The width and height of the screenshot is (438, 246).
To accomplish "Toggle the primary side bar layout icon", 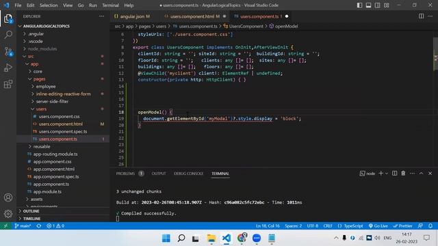I will (x=359, y=5).
